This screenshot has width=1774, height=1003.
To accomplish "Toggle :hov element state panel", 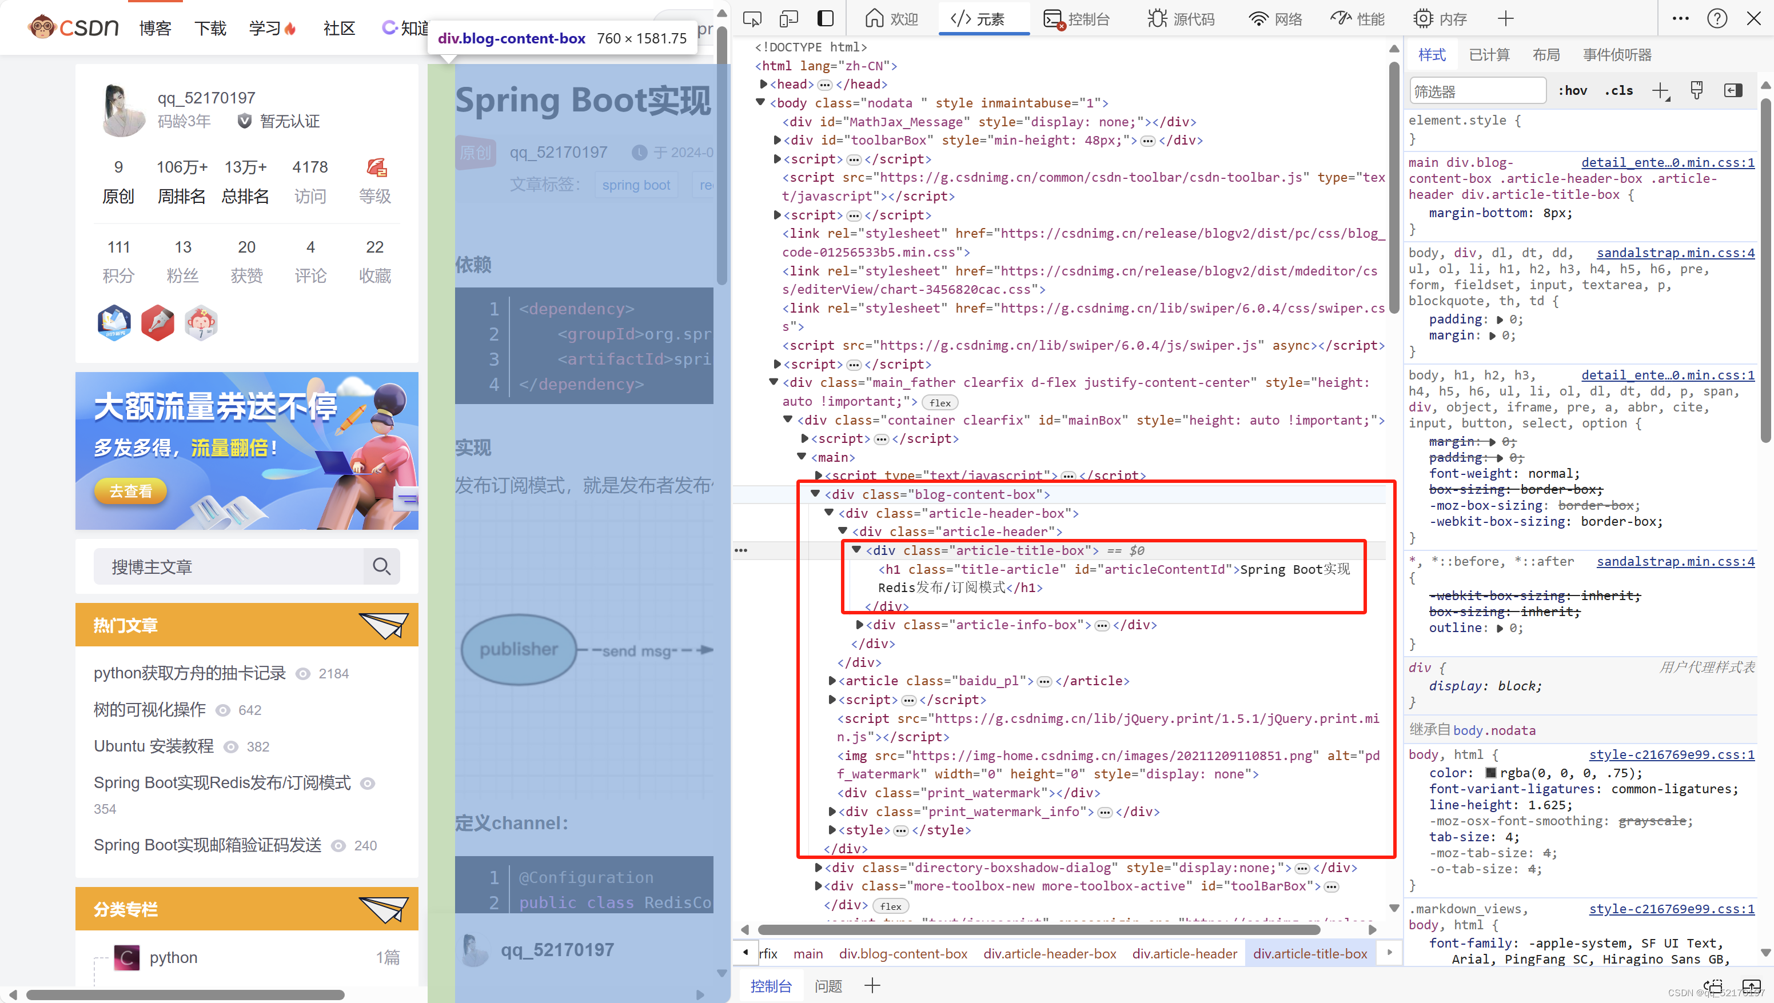I will tap(1573, 91).
